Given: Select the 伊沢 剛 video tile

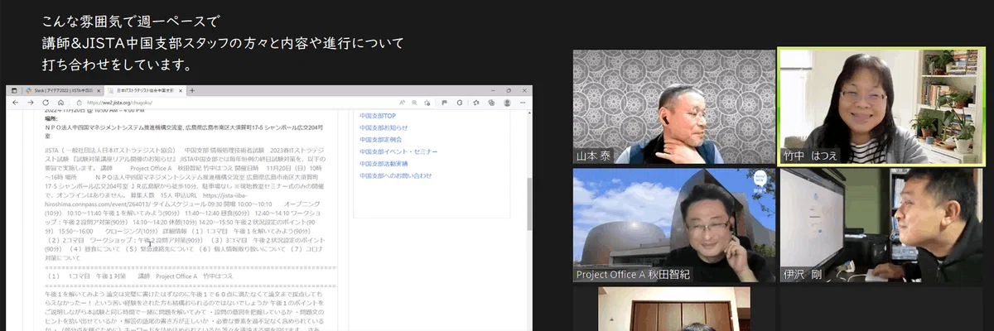Looking at the screenshot, I should 882,225.
